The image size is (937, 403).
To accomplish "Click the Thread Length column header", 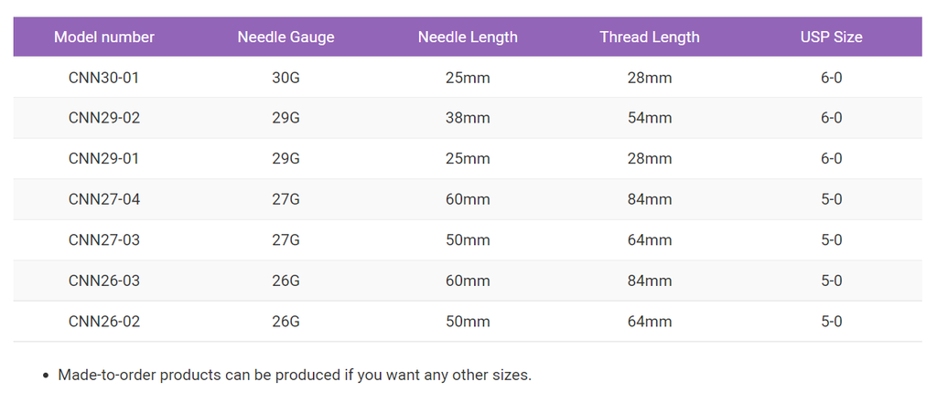I will pos(650,37).
